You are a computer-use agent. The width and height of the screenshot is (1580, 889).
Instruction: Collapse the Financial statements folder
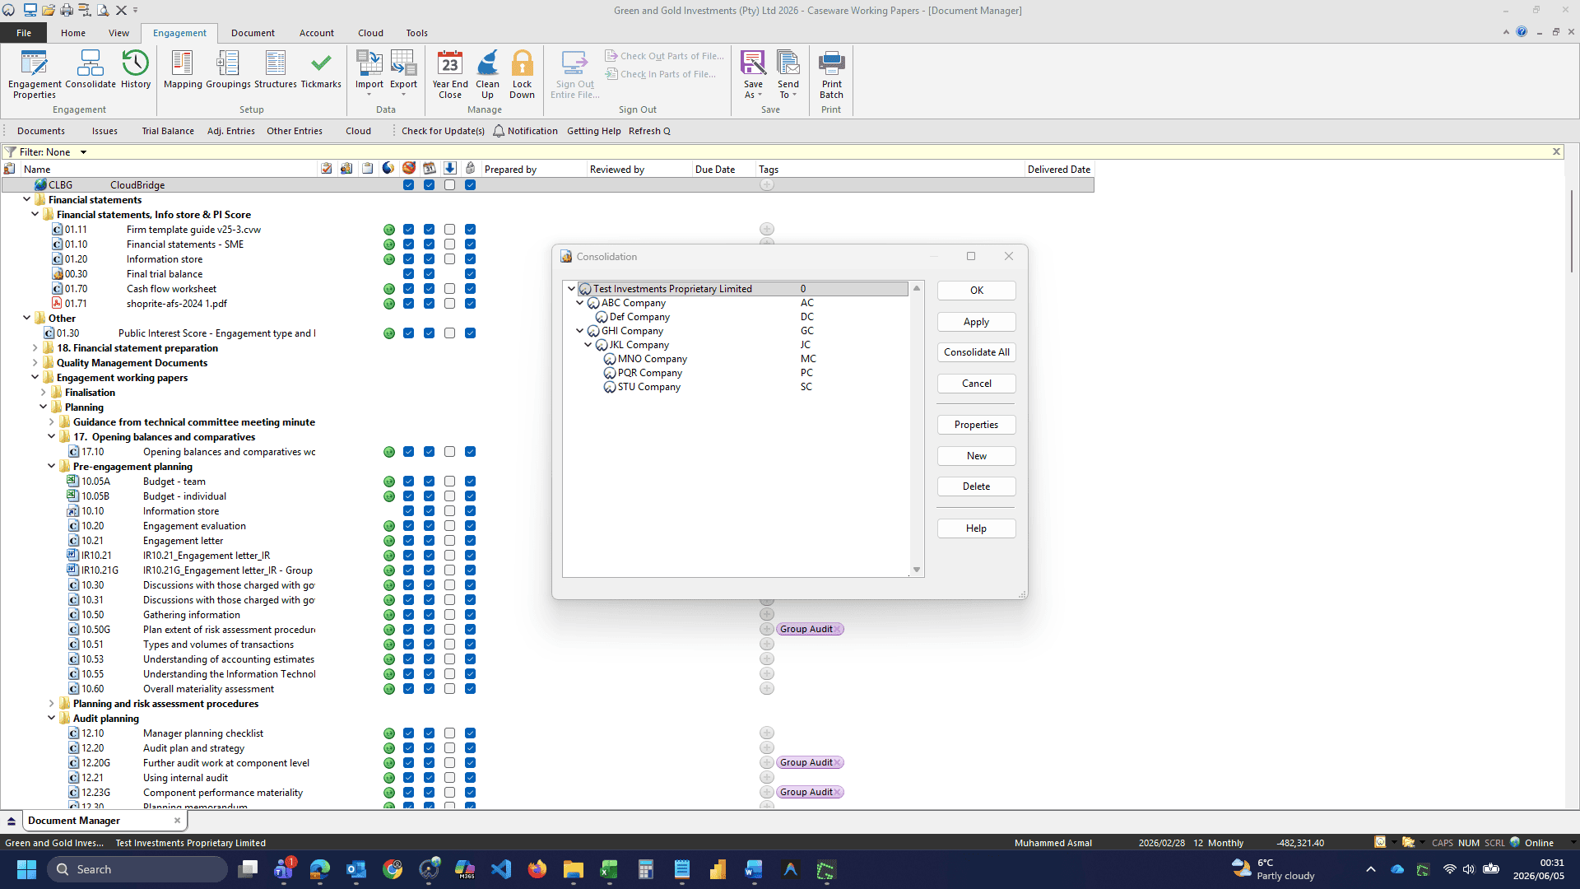click(26, 200)
